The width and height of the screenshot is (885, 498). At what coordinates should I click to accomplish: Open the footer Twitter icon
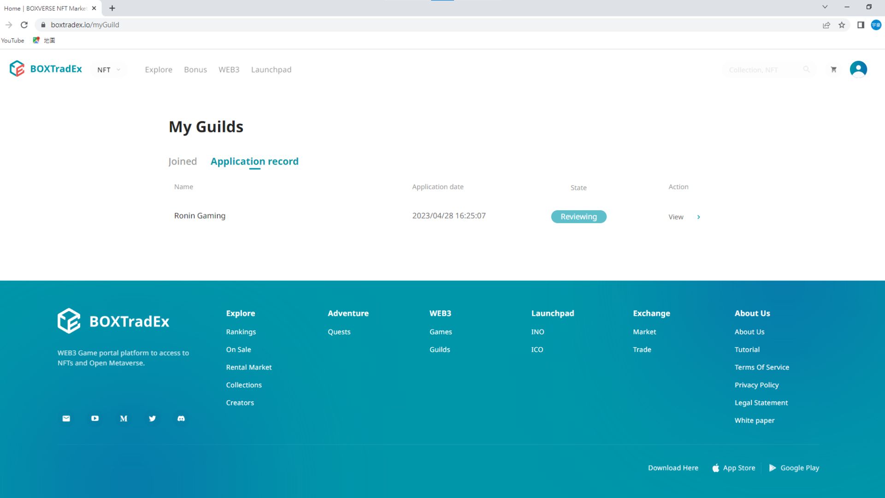(x=153, y=419)
